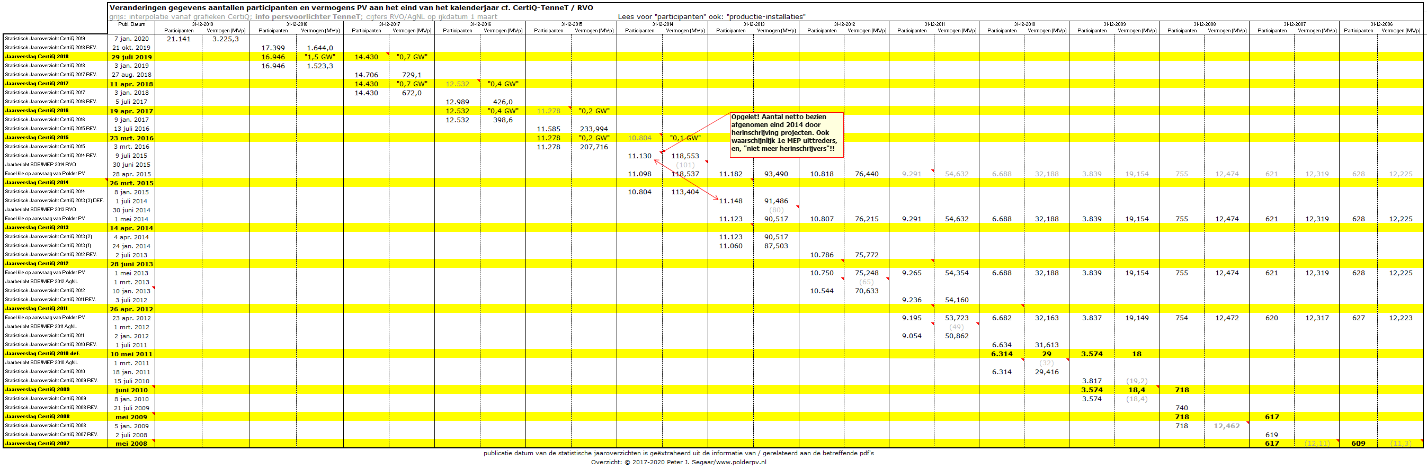Click the date cell '7 jan. 2020'

(x=131, y=39)
